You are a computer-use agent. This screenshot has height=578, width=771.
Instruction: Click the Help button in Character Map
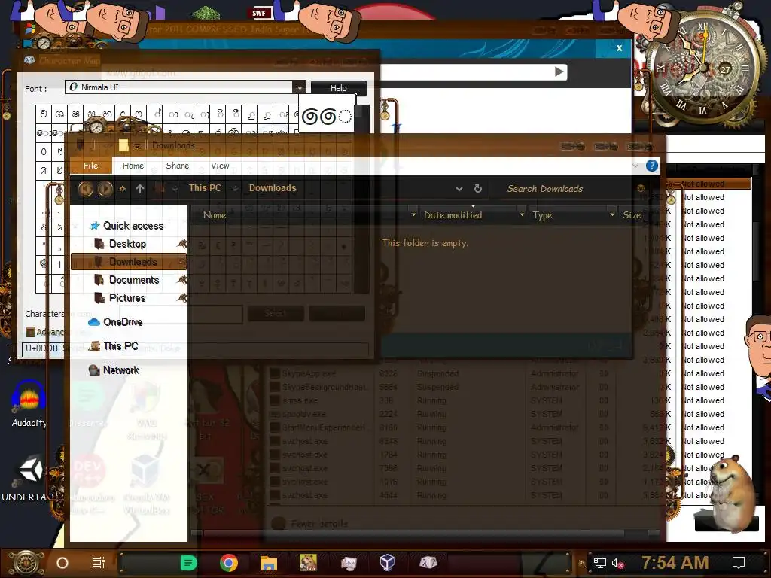click(x=339, y=88)
